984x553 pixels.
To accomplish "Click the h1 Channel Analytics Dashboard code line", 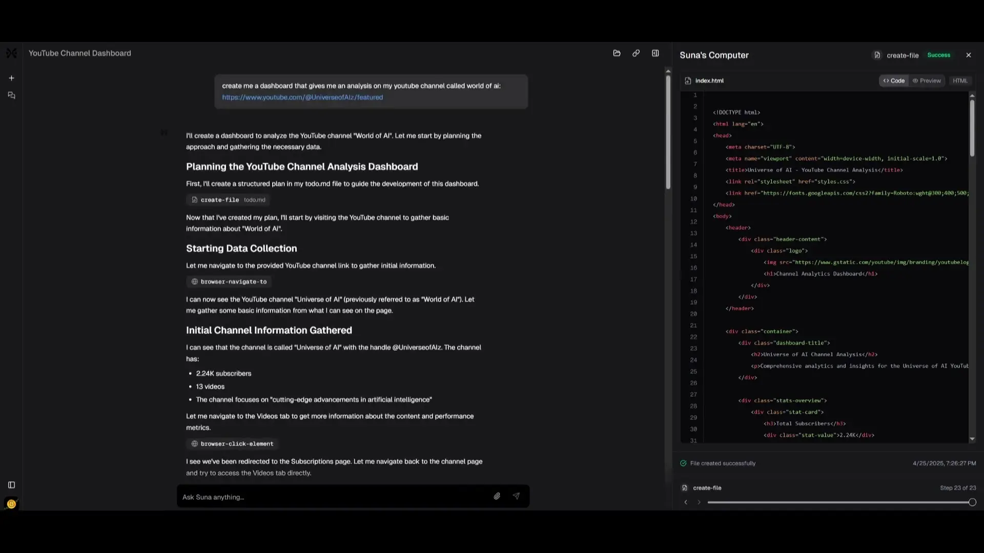I will click(x=820, y=274).
